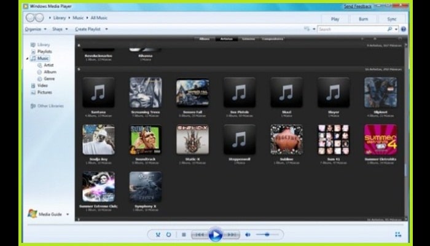Click the seek progress bar
430x246 pixels.
[215, 224]
